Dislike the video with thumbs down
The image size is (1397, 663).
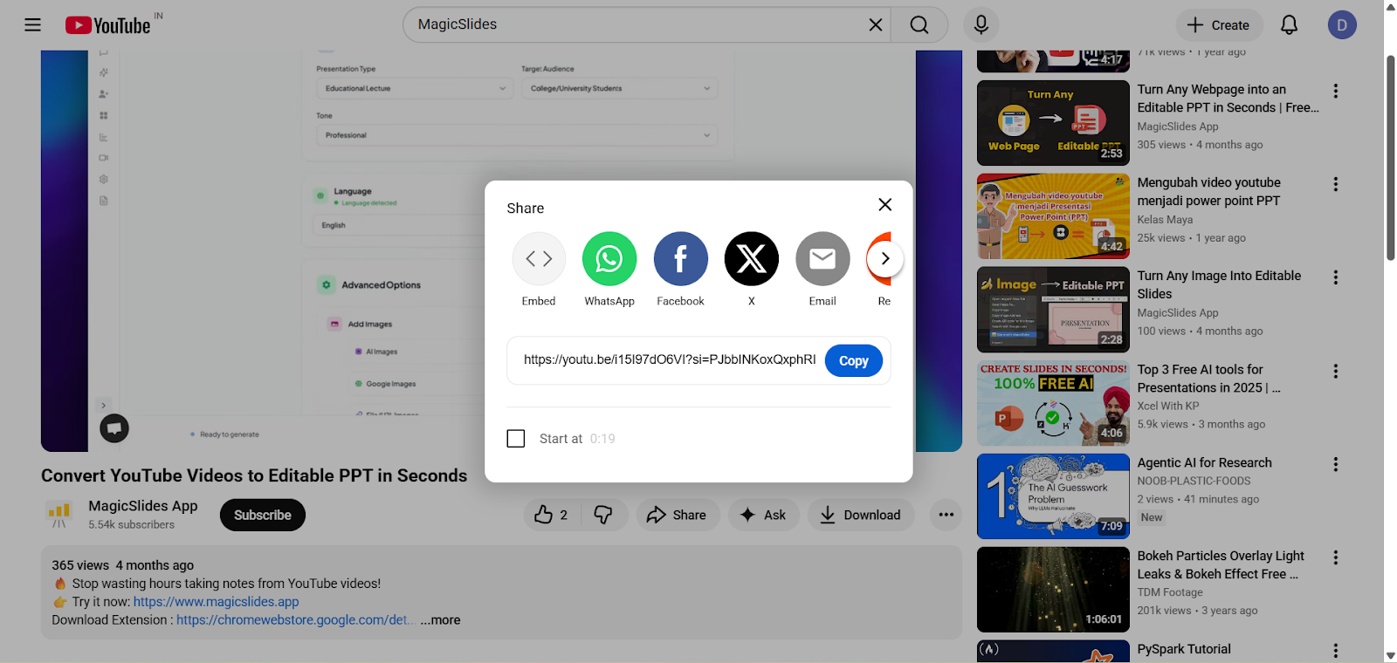coord(603,515)
